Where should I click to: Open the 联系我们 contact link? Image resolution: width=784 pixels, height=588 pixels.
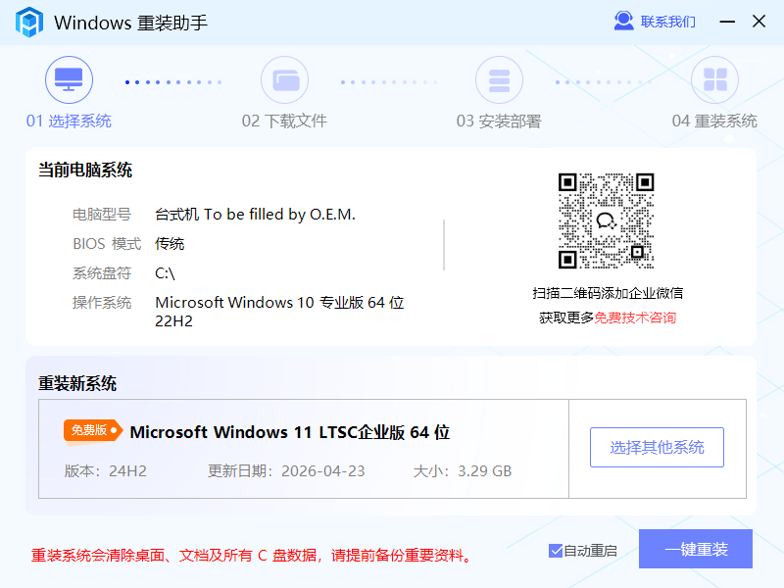pos(667,22)
